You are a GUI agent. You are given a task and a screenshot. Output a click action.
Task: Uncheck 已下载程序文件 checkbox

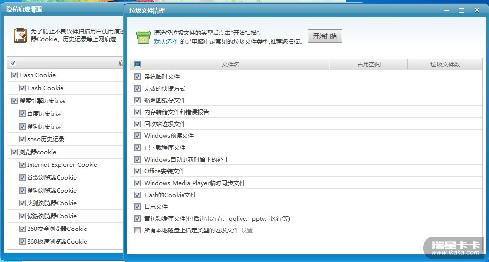pos(138,147)
